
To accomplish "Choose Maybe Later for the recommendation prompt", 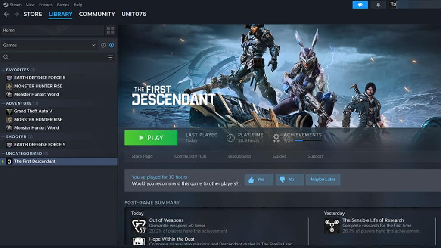I will point(323,180).
